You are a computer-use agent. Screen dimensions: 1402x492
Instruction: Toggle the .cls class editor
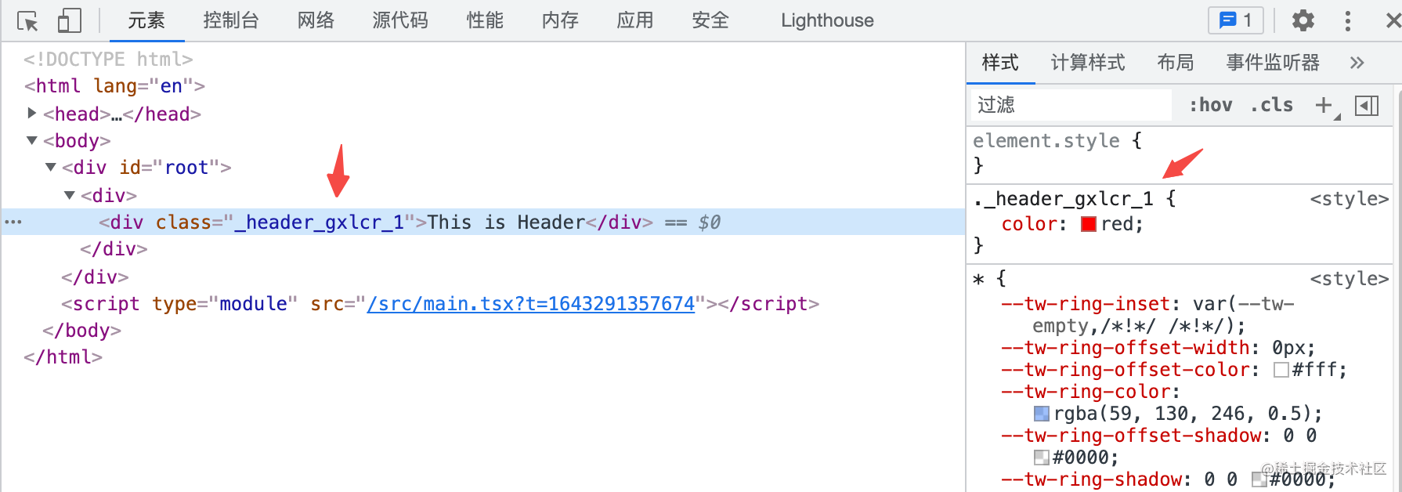pos(1271,105)
